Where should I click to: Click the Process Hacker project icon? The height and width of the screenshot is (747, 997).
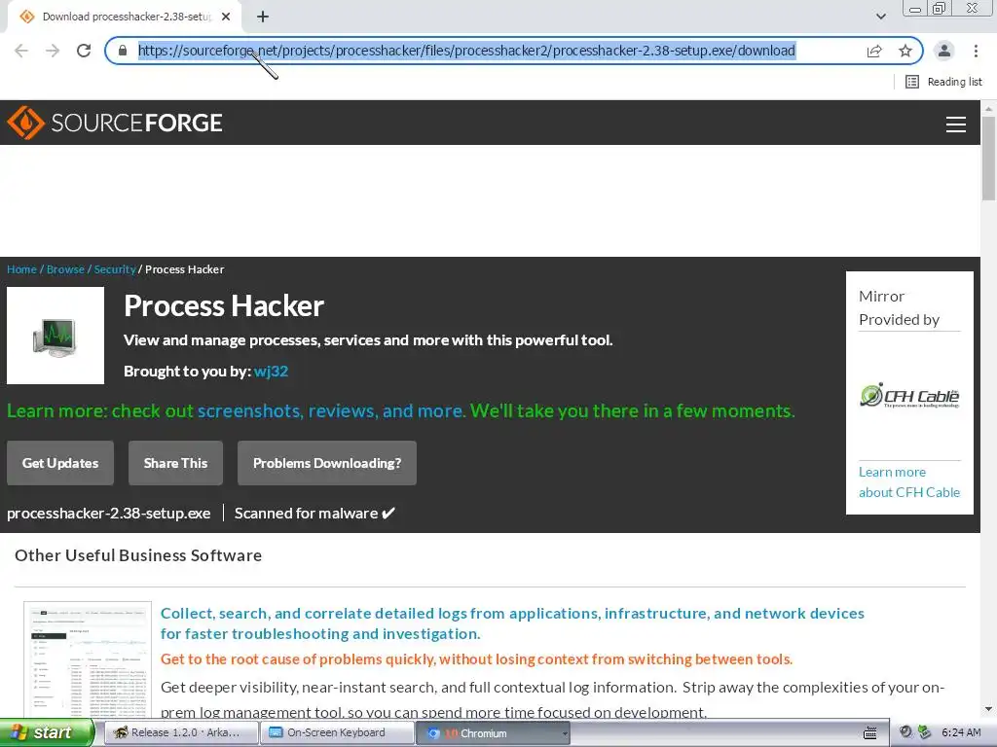click(55, 336)
